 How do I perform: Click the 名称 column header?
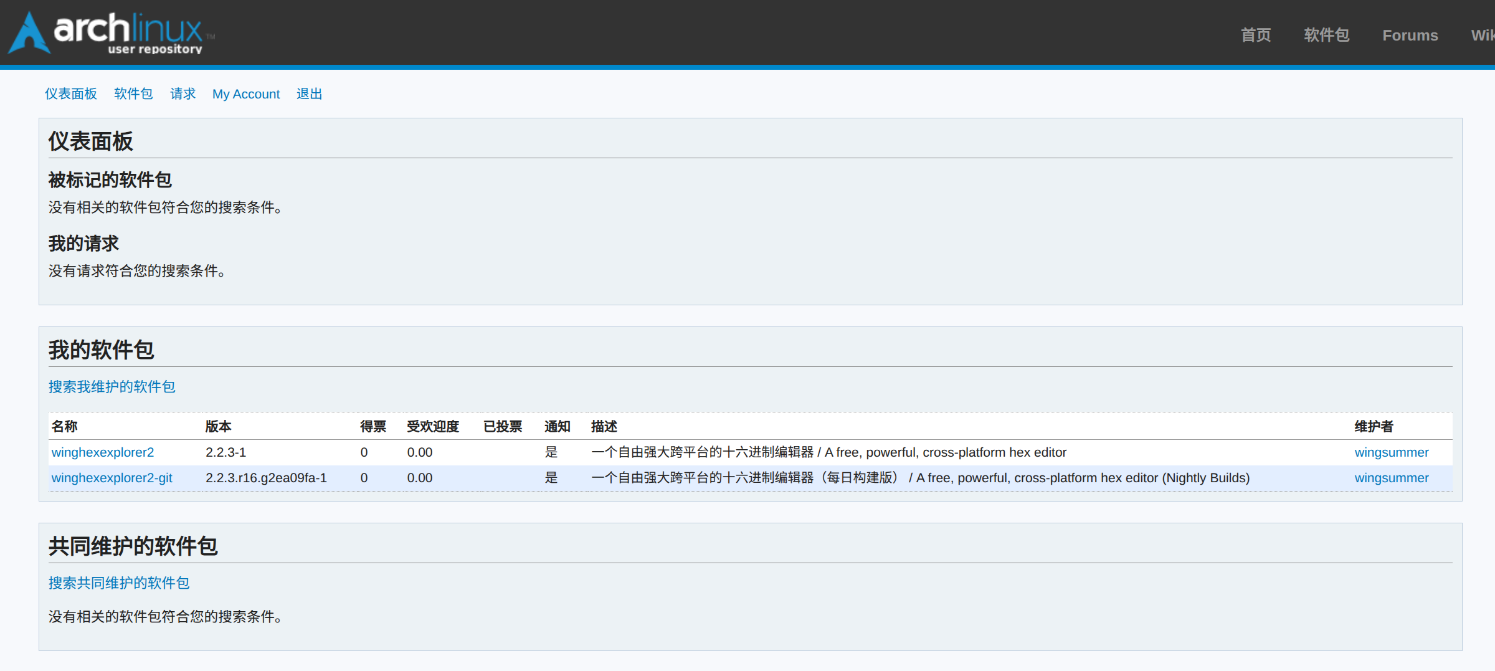65,426
